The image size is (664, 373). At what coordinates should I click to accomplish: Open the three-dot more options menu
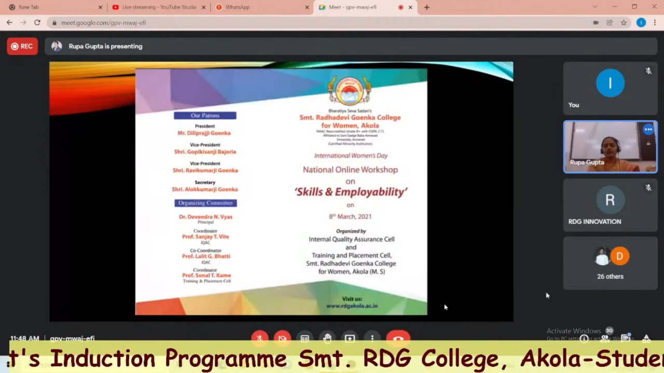point(372,338)
